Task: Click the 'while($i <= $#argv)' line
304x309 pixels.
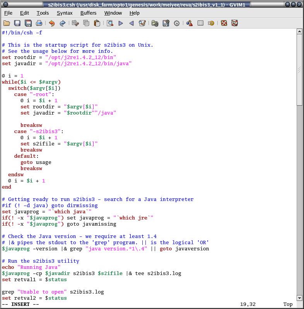Action: 31,82
